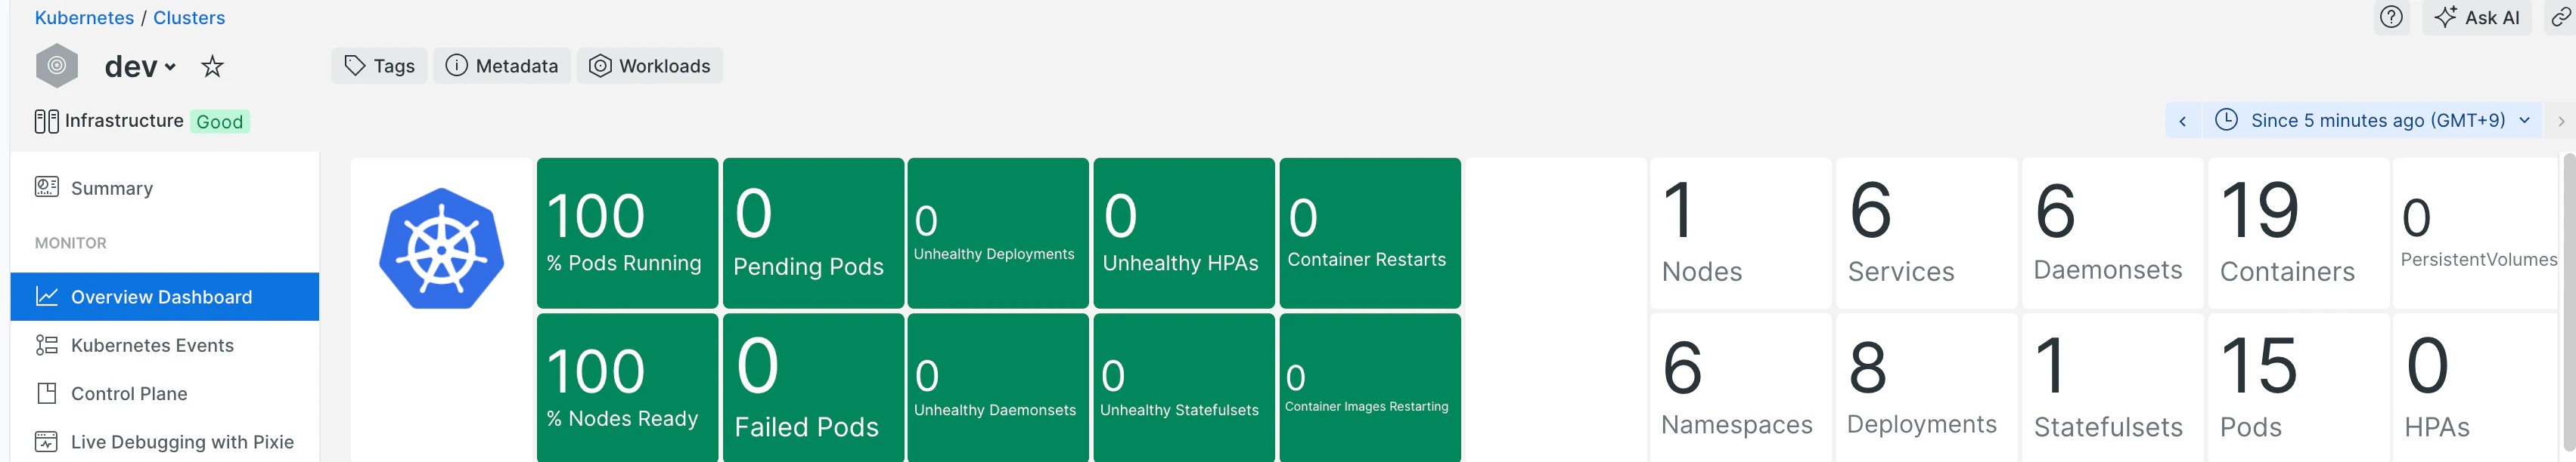
Task: Copy the permalink with link icon
Action: 2560,17
